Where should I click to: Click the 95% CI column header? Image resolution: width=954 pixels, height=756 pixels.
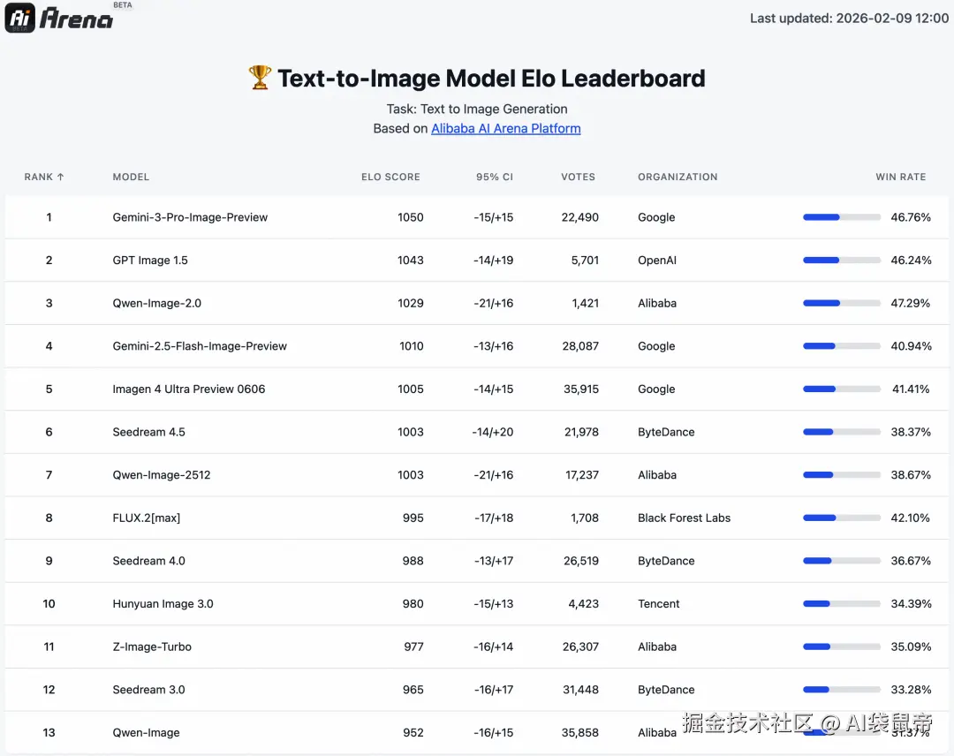tap(494, 177)
